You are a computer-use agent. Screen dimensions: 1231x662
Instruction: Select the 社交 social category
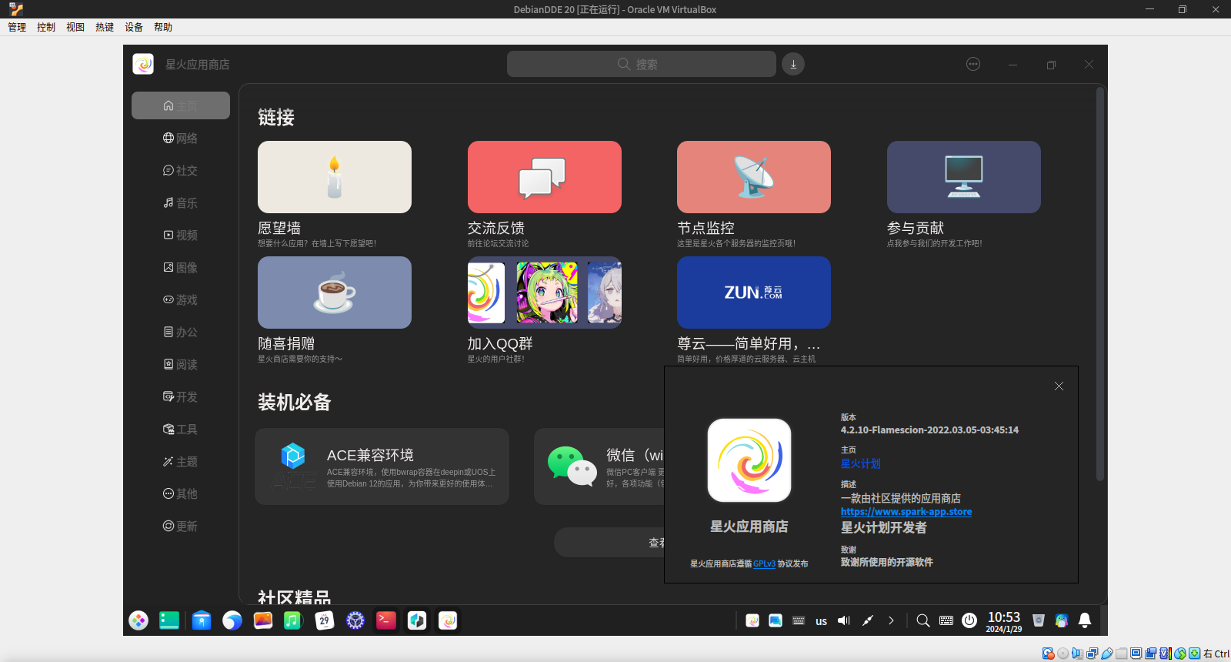[x=181, y=170]
